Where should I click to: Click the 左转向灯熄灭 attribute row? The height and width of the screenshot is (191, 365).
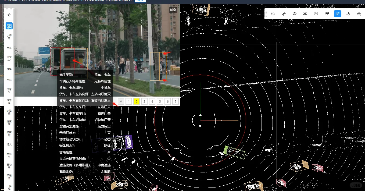pyautogui.click(x=85, y=94)
